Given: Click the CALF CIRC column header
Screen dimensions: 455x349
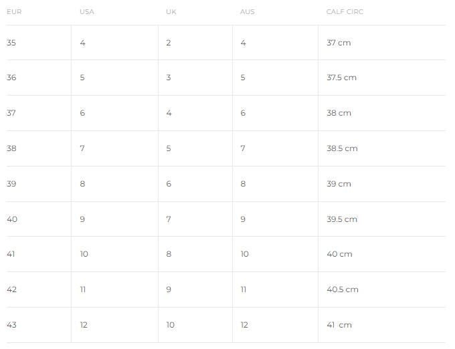Looking at the screenshot, I should coord(345,12).
